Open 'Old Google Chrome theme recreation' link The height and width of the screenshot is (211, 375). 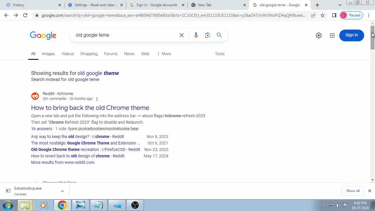[86, 149]
